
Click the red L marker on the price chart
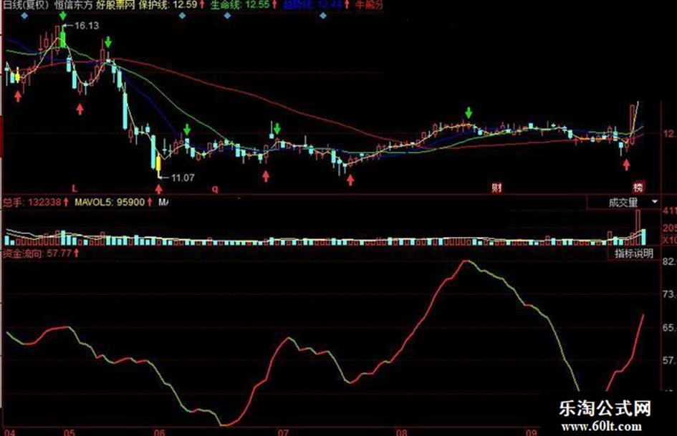click(x=75, y=188)
